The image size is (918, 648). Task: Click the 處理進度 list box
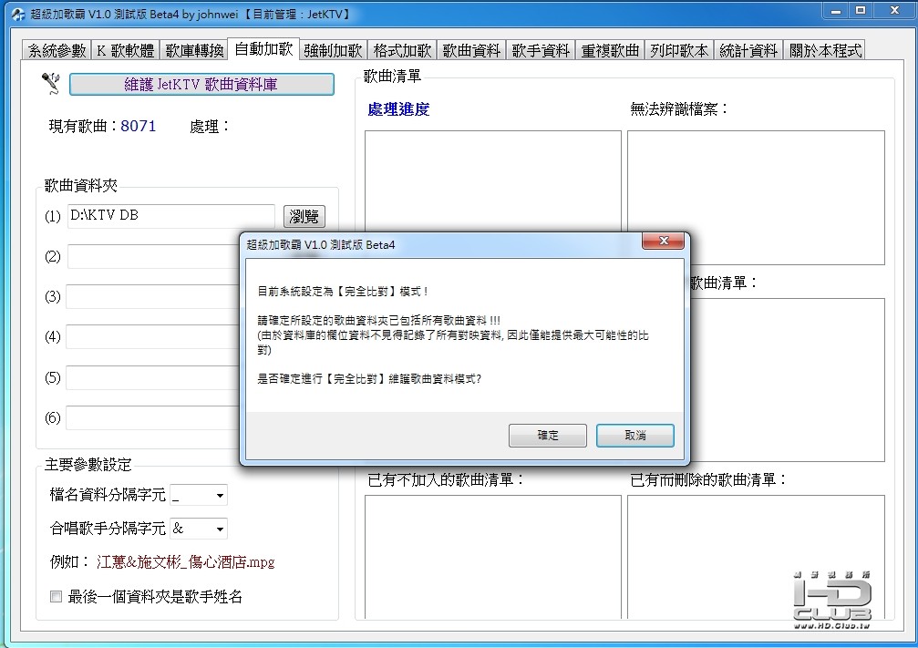tap(493, 180)
